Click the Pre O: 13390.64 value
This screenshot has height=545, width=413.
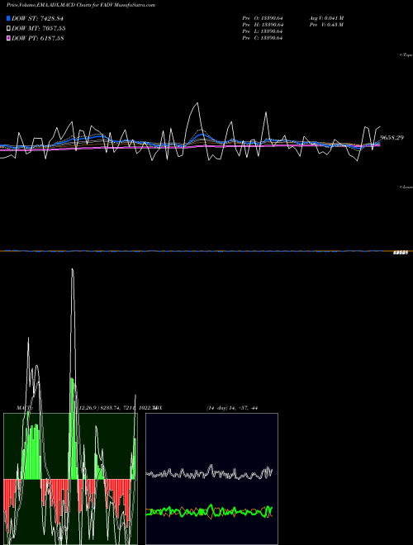point(263,17)
